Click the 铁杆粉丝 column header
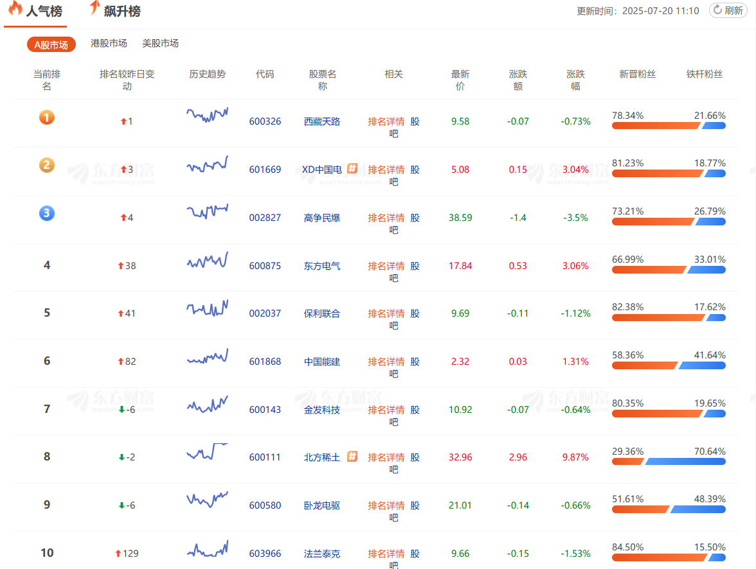This screenshot has width=756, height=569. pyautogui.click(x=705, y=74)
